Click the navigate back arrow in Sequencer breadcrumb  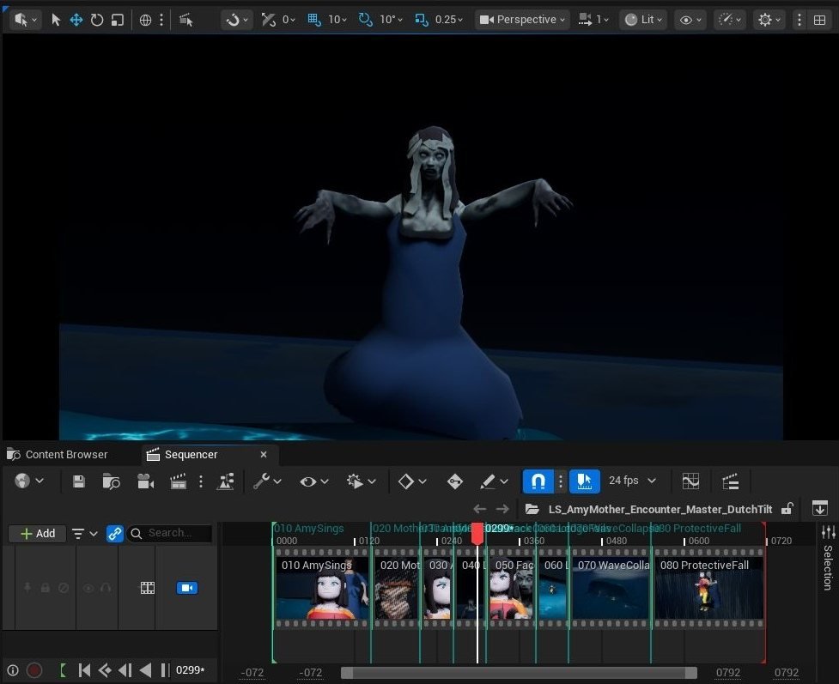pyautogui.click(x=479, y=509)
